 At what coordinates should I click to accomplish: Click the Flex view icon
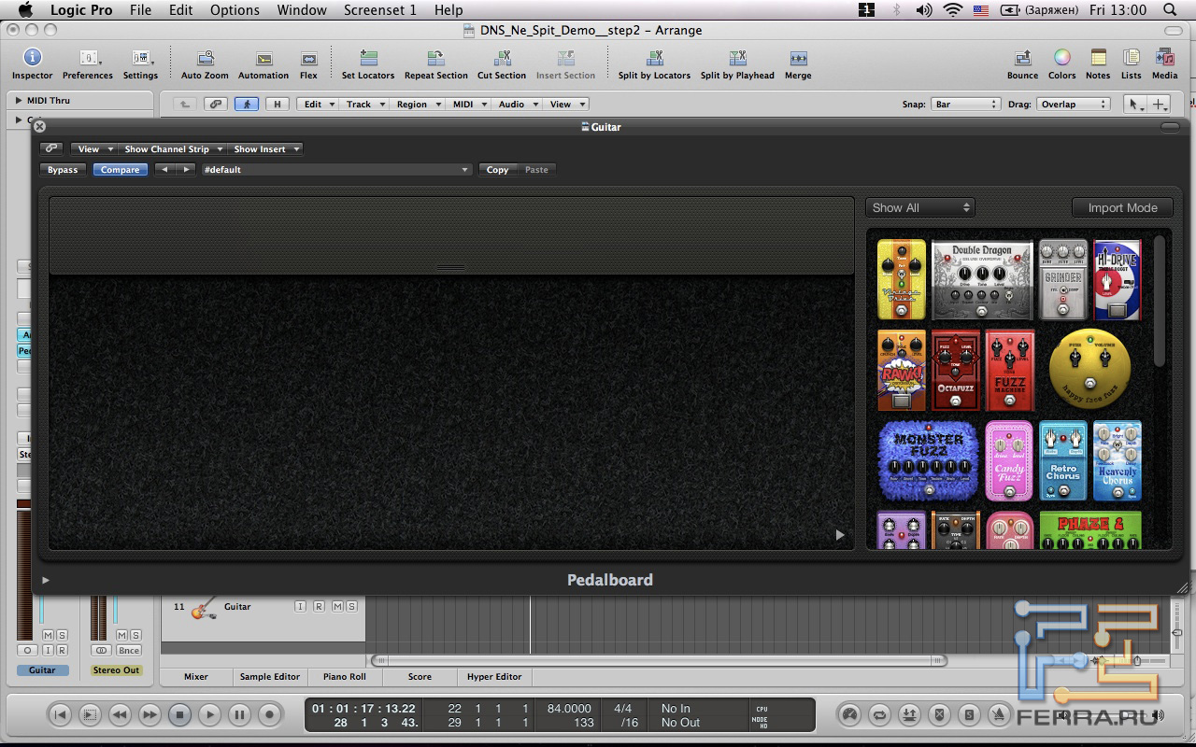[x=308, y=59]
